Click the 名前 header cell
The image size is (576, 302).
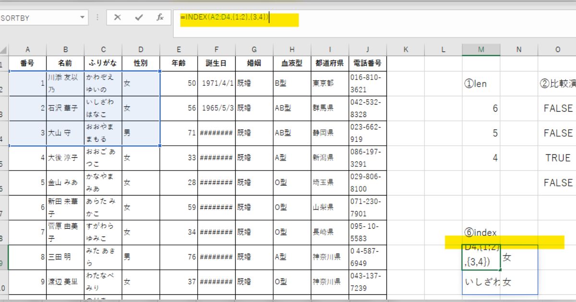point(65,63)
